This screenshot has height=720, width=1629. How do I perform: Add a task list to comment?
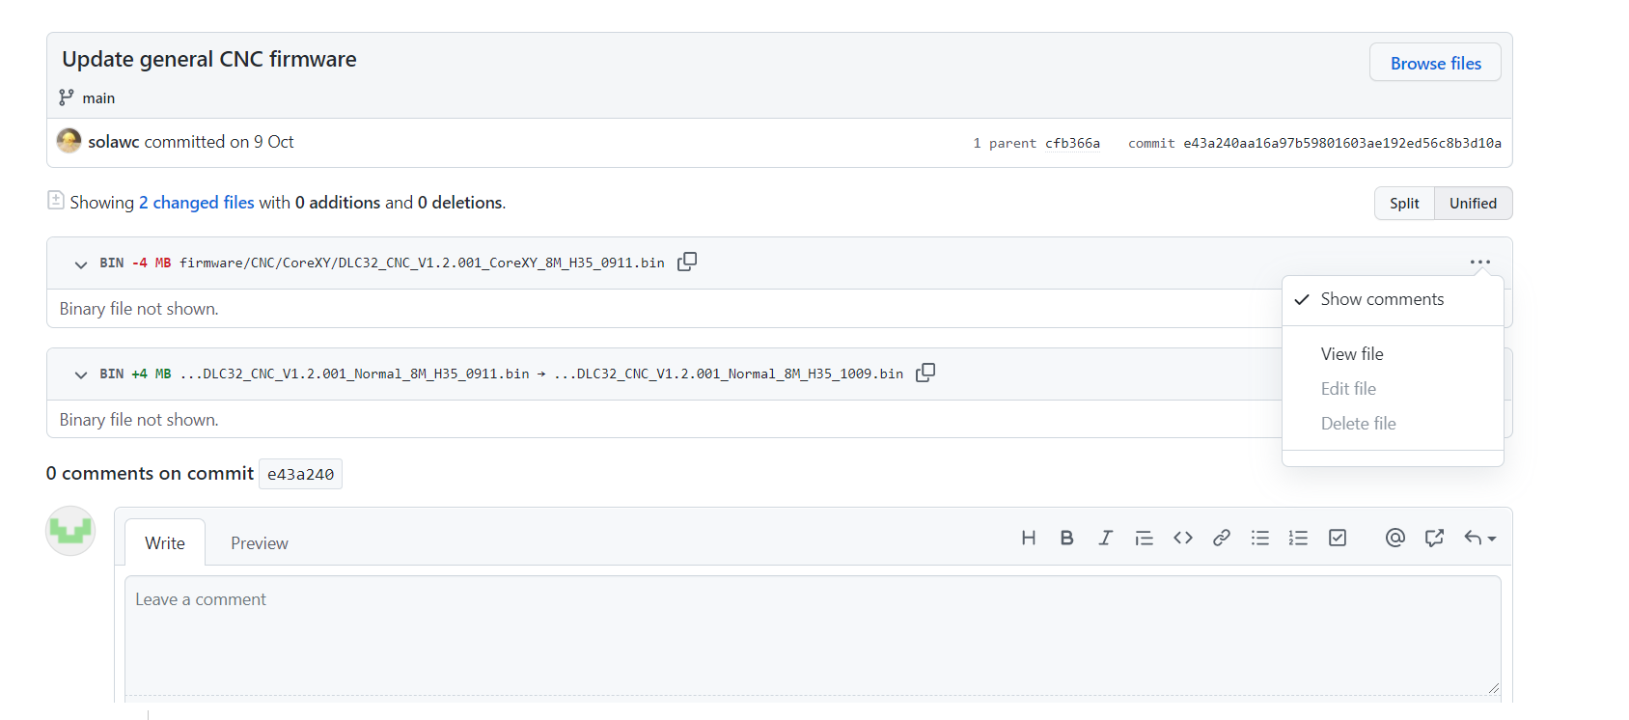click(x=1337, y=539)
